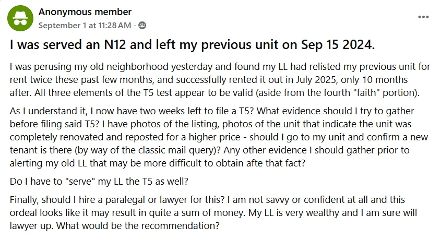Click the quoted word "serve"

pos(80,181)
